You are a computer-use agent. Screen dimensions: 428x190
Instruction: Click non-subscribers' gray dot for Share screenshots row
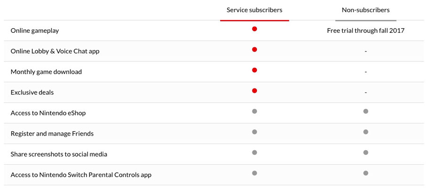click(366, 152)
